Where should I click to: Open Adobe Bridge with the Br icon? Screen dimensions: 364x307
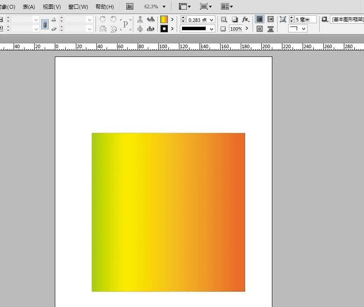tap(130, 7)
